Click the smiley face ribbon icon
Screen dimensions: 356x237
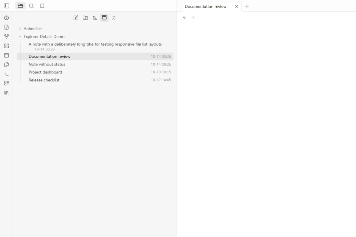pos(7,18)
